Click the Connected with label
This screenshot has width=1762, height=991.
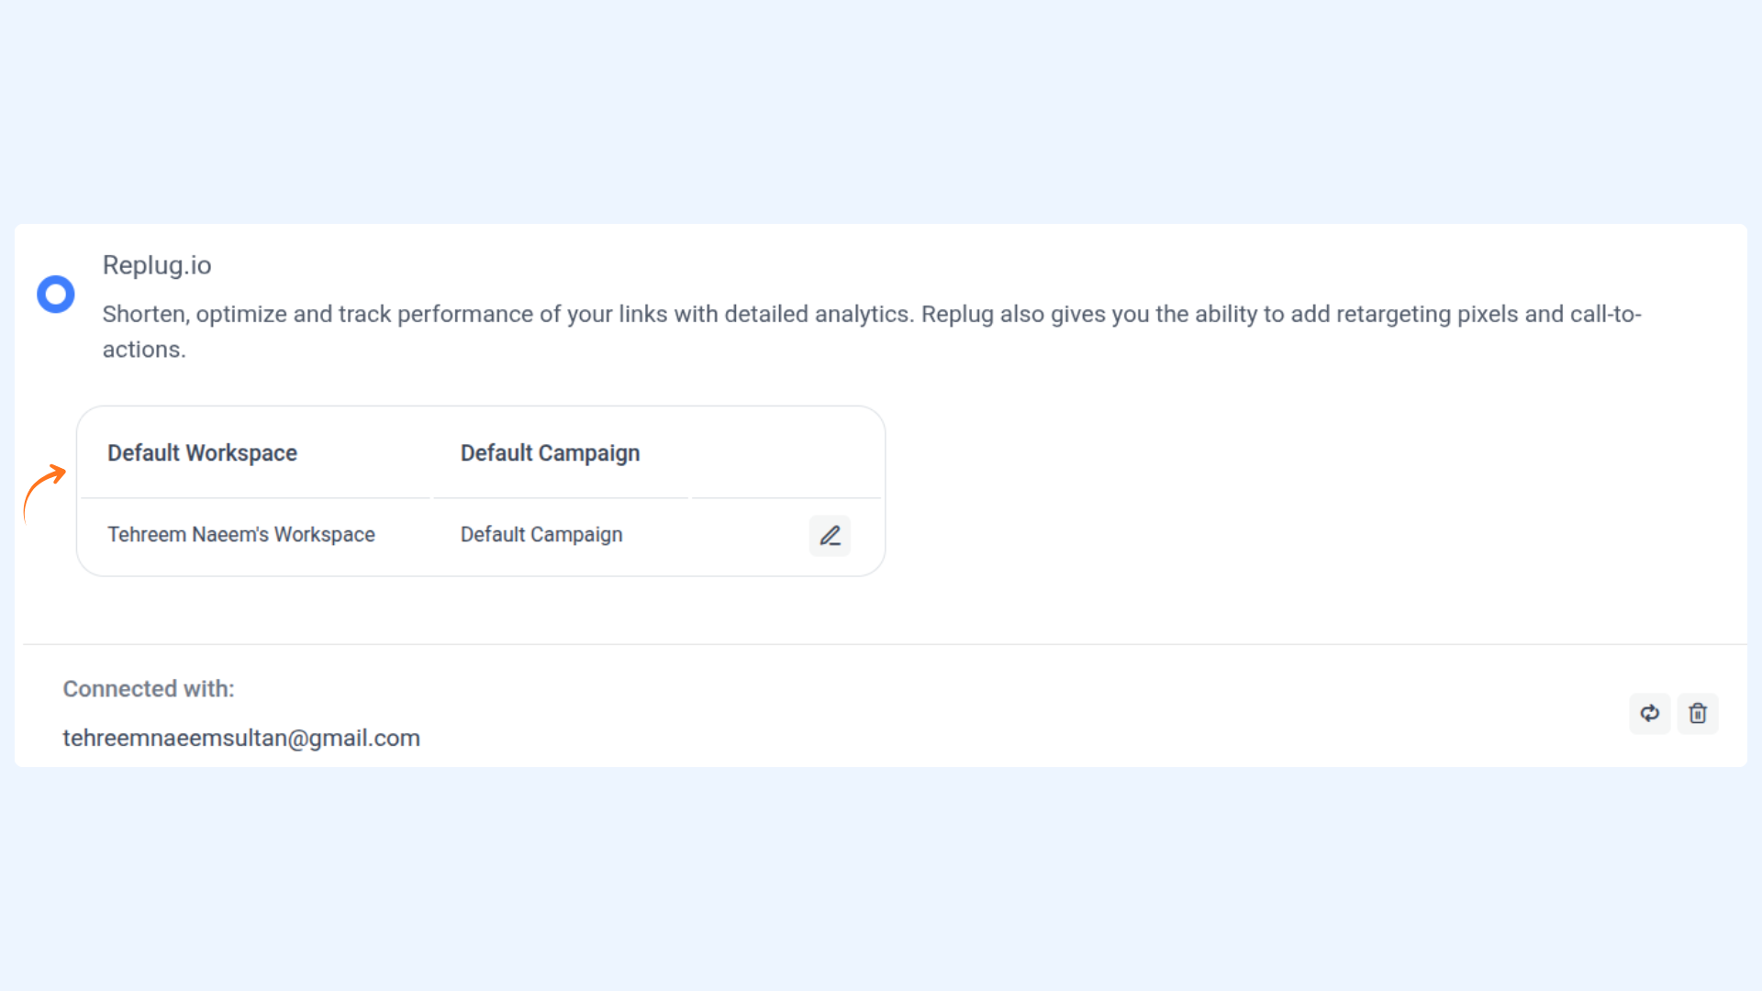[x=149, y=689]
